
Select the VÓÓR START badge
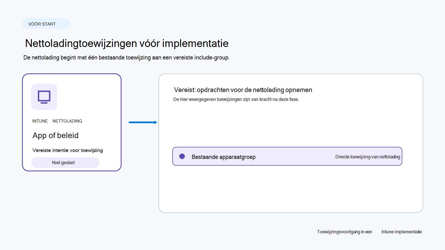point(46,24)
